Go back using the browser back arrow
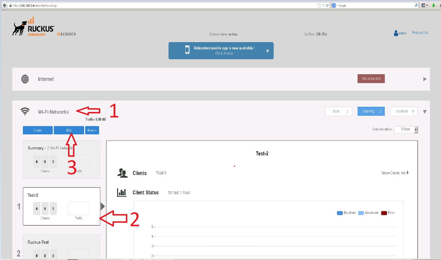The image size is (441, 260). tap(4, 5)
